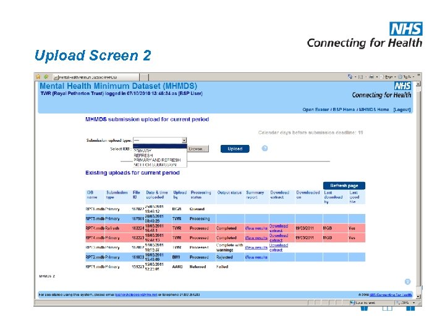Click the browser Home toolbar icon
Image resolution: width=445 pixels, height=333 pixels.
pos(350,76)
